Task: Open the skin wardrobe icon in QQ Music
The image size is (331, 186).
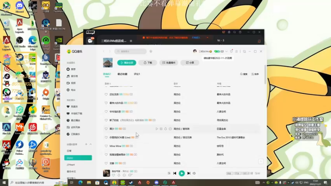Action: click(231, 51)
